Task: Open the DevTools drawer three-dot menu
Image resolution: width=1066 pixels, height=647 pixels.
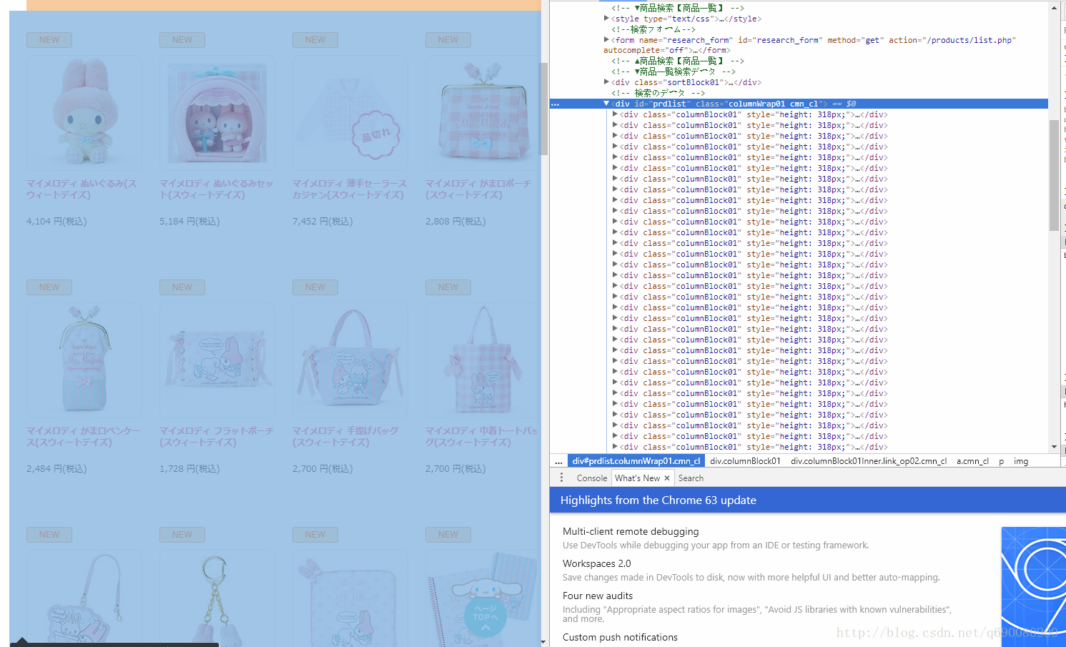Action: [561, 478]
